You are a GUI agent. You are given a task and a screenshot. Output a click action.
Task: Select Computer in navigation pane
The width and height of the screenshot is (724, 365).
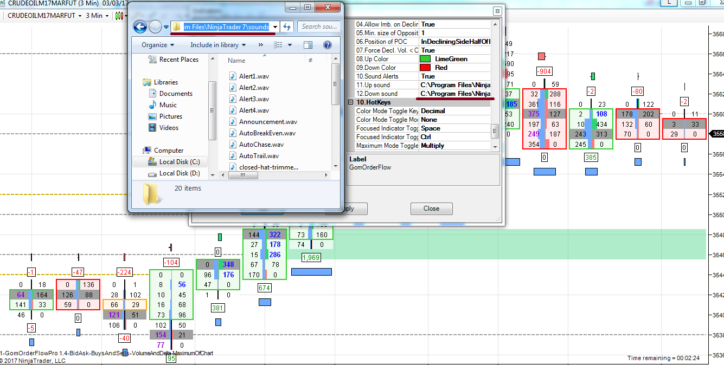coord(163,151)
